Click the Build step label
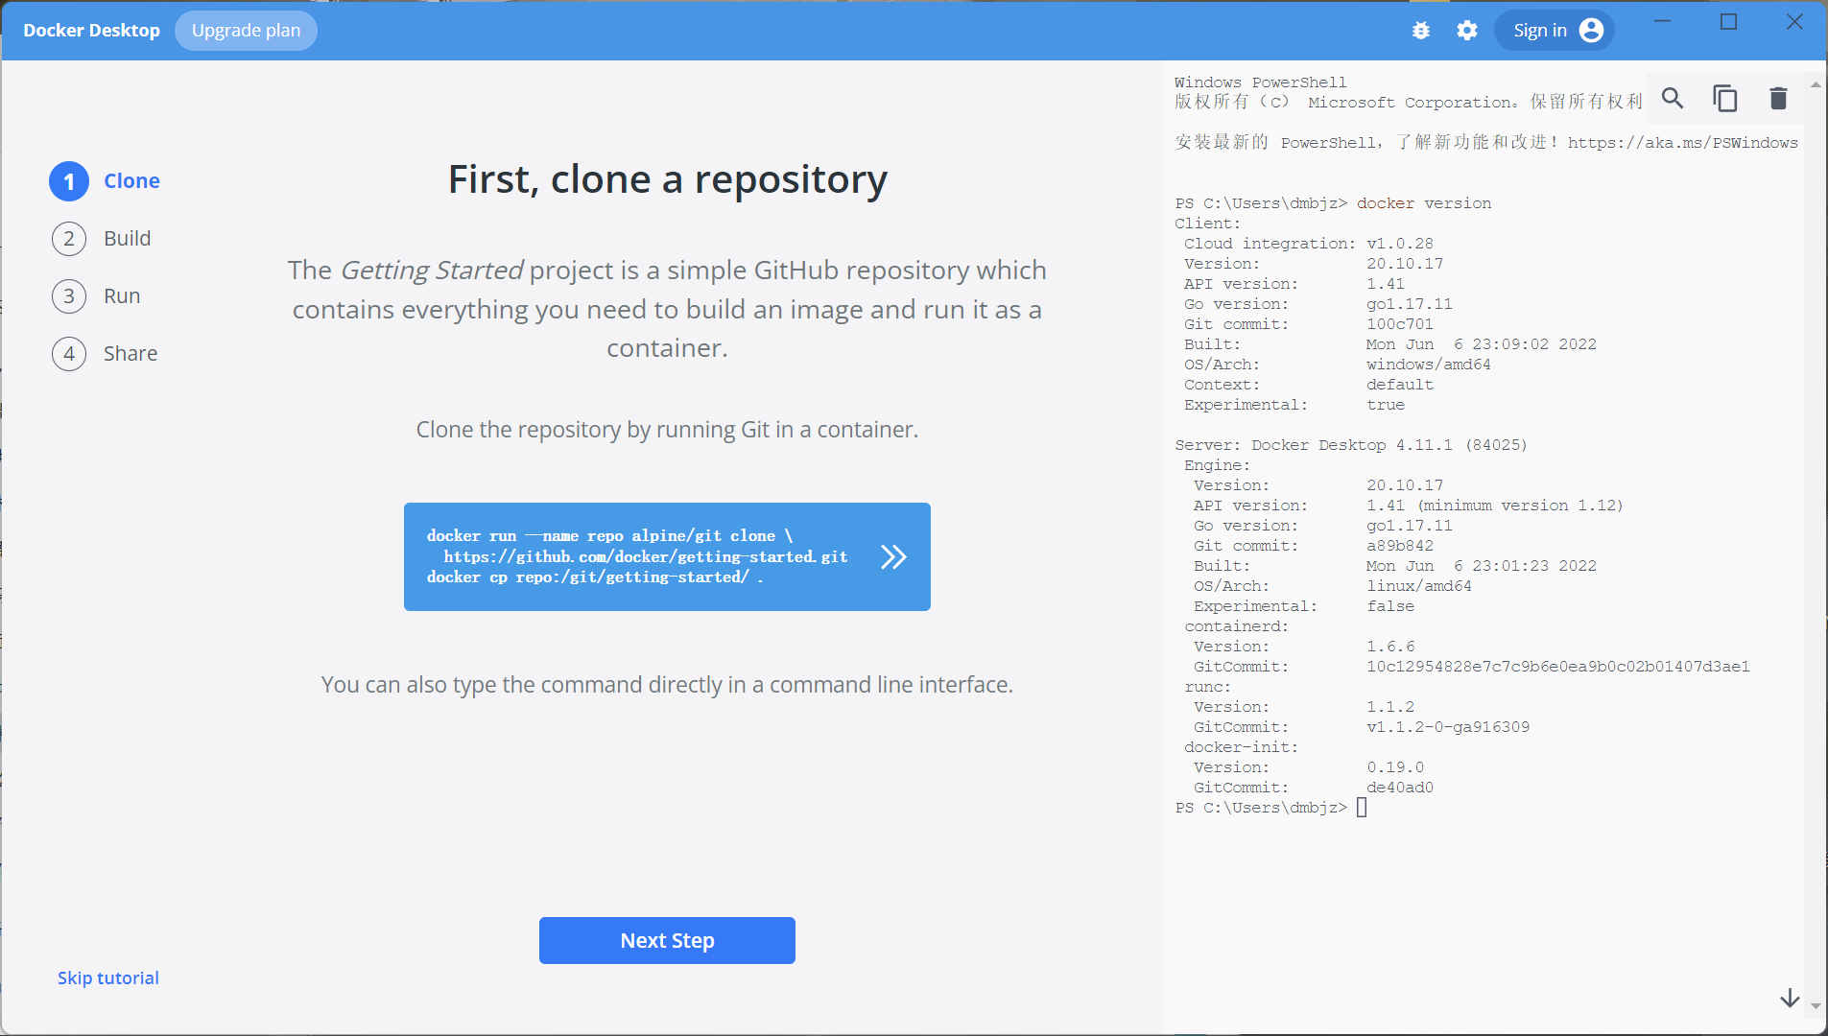 (x=128, y=239)
